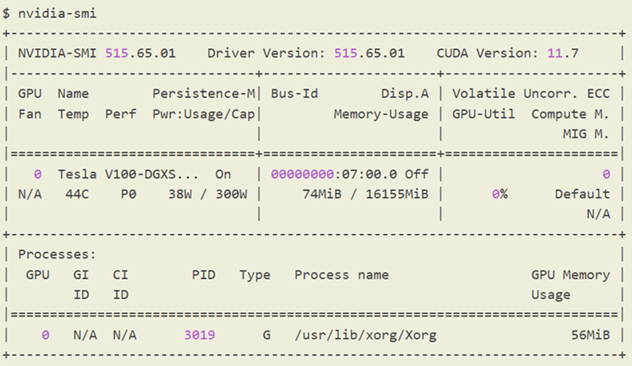Click the Default compute mode value
This screenshot has height=366, width=632.
tap(583, 194)
